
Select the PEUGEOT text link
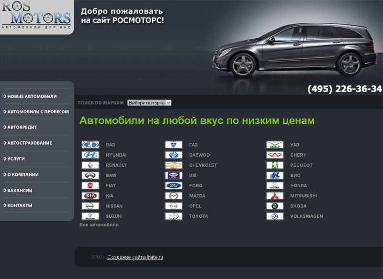click(302, 165)
